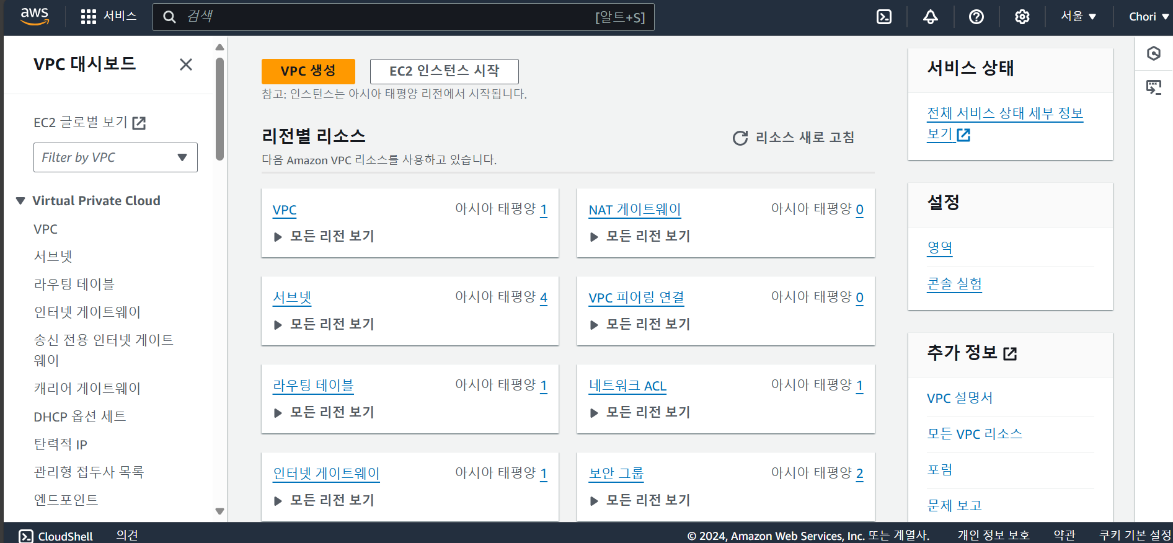
Task: Open the 네트워크 ACL link
Action: coord(627,386)
